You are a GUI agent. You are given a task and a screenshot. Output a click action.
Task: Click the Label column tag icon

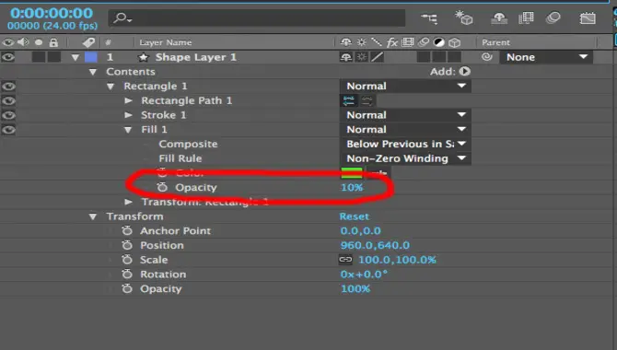tap(88, 42)
